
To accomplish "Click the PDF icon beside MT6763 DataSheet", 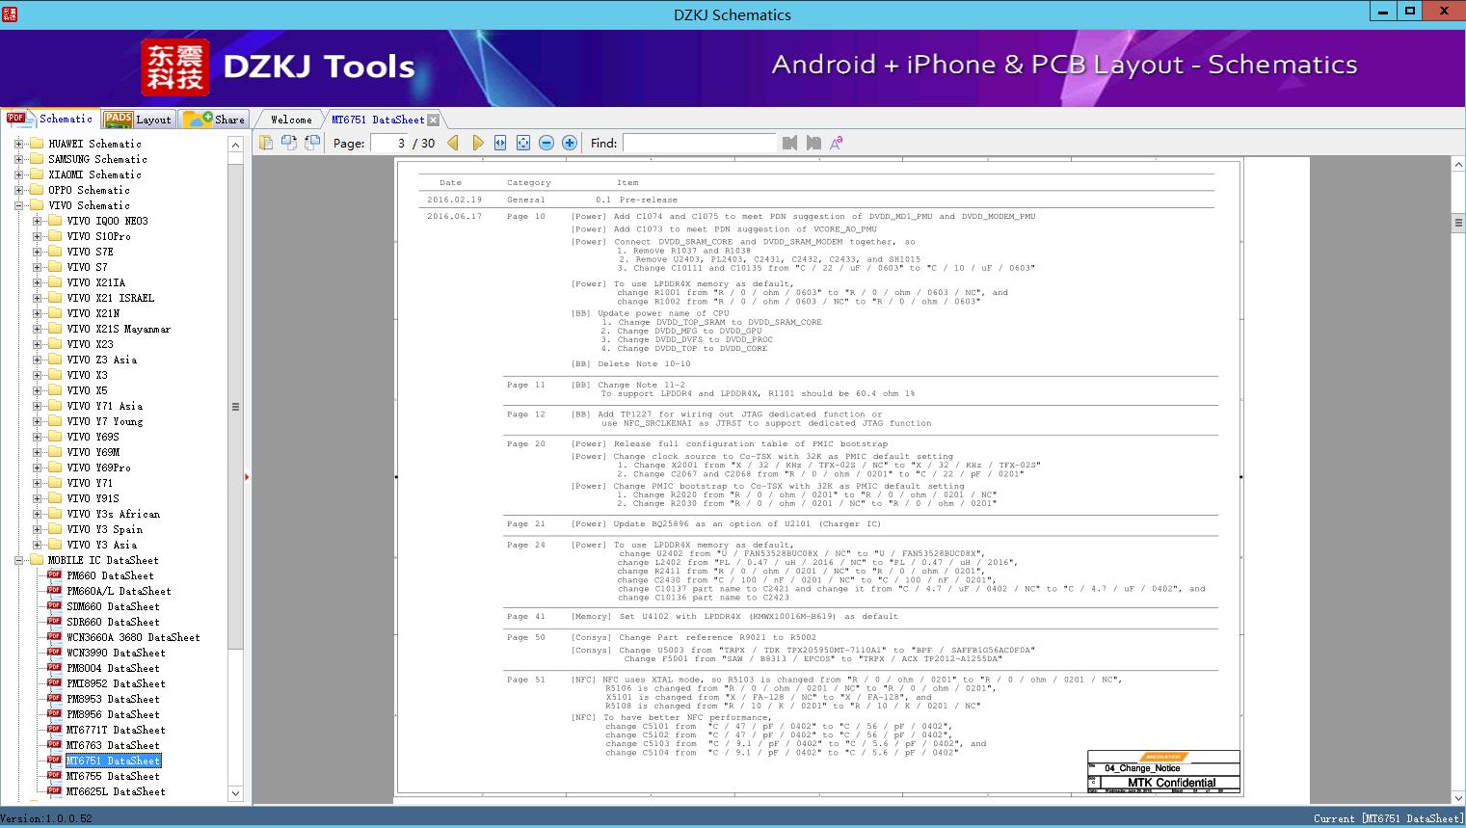I will coord(55,745).
